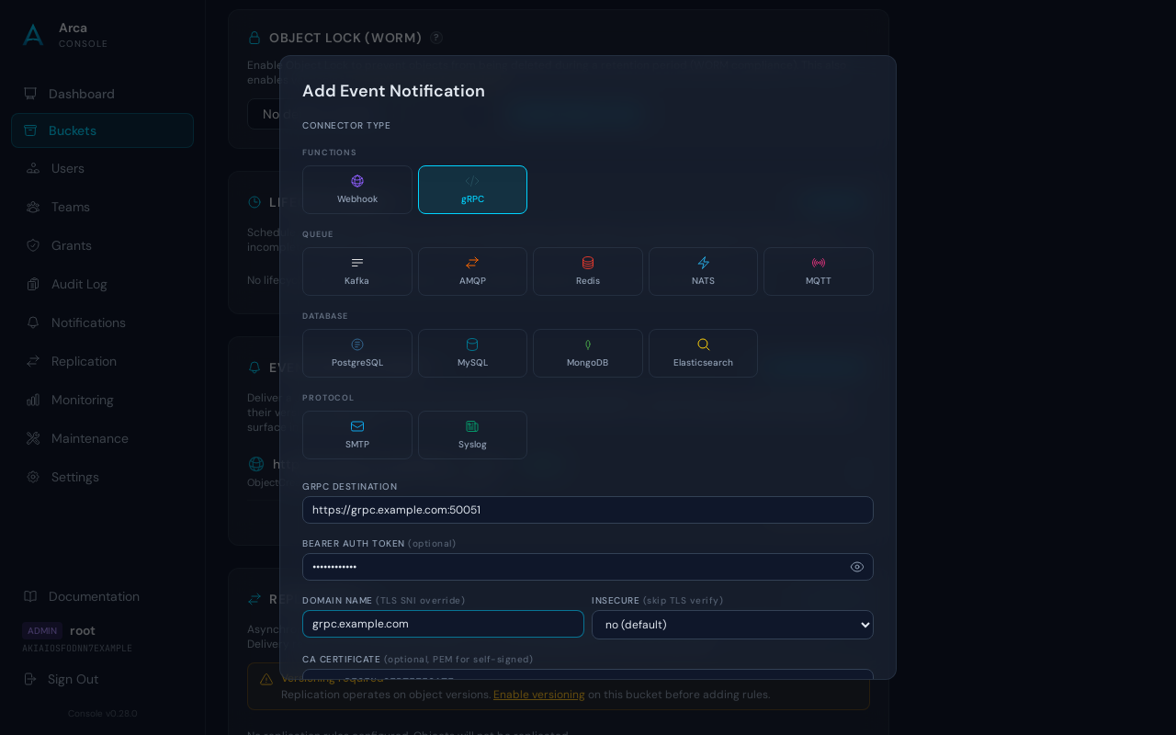
Task: Select the PostgreSQL database connector
Action: pyautogui.click(x=357, y=353)
